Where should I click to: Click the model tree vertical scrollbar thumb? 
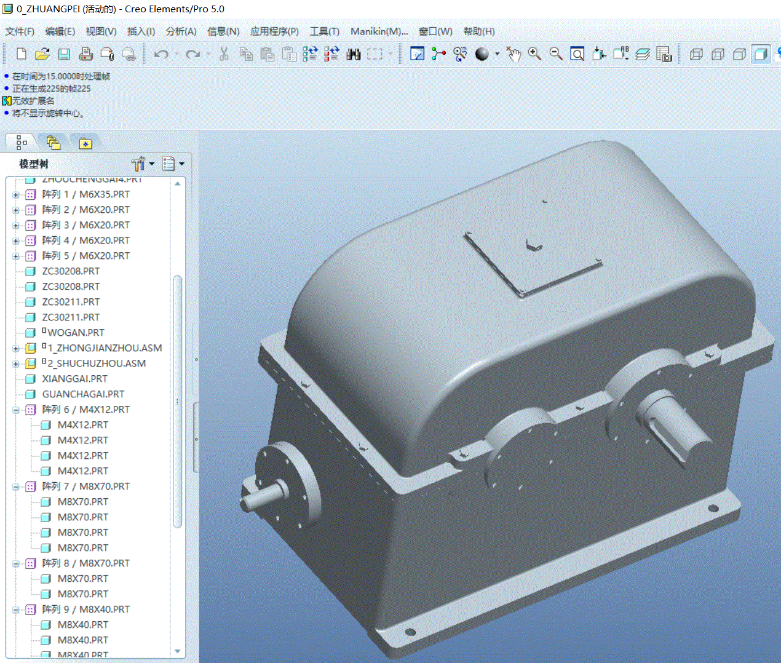pos(178,400)
